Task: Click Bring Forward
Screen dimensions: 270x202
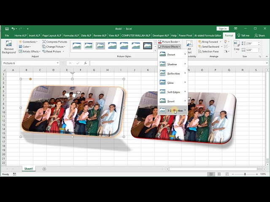Action: coord(208,42)
